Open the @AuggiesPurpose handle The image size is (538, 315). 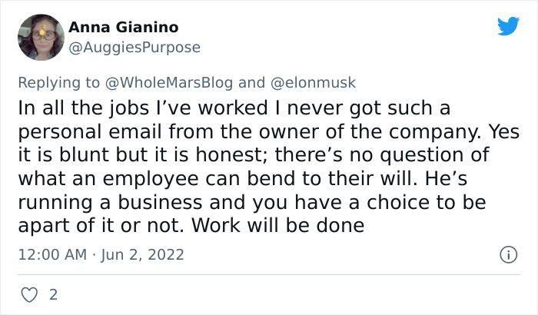coord(134,47)
